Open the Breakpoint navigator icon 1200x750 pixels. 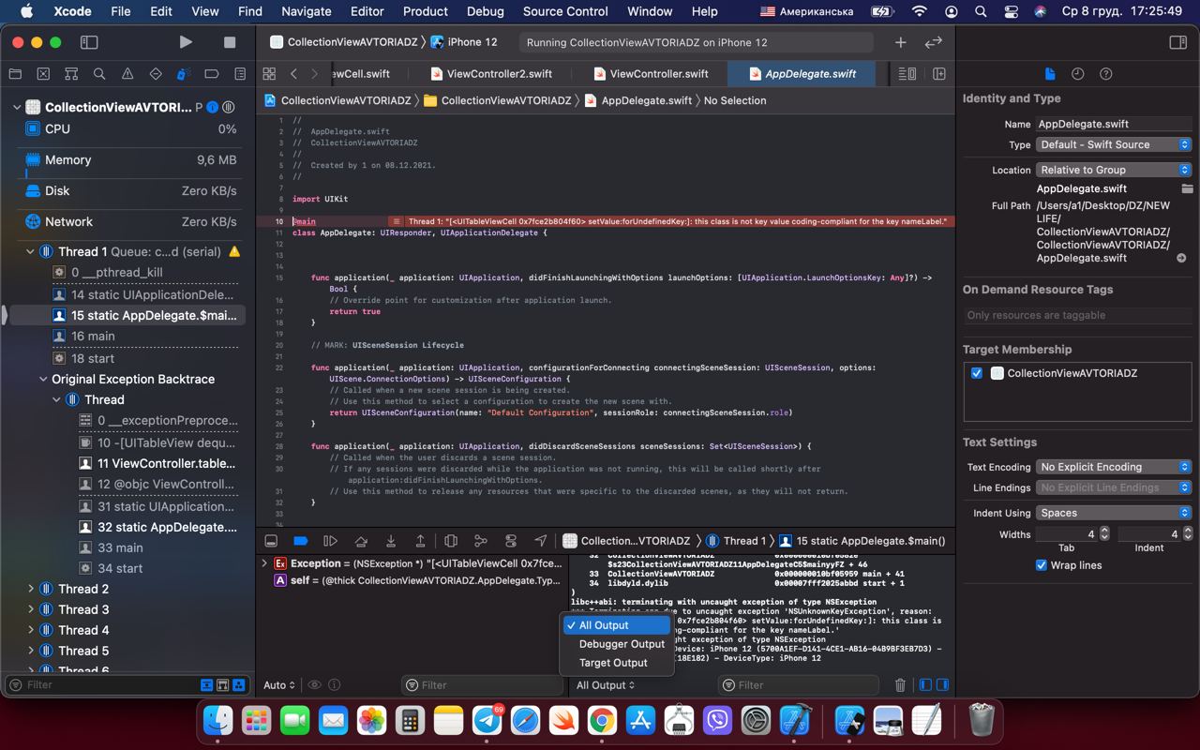[212, 74]
